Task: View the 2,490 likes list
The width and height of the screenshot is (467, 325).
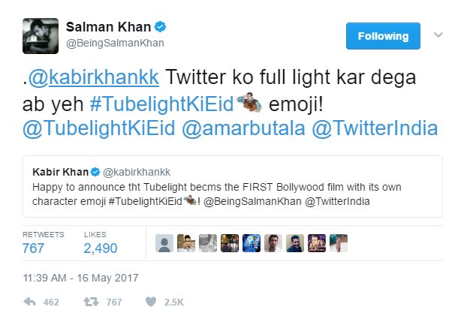Action: (101, 248)
